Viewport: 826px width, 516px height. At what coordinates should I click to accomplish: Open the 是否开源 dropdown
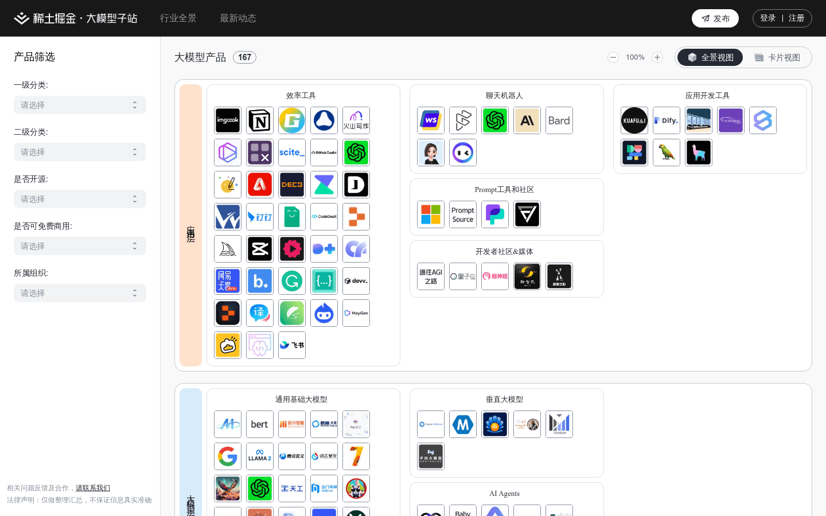[80, 199]
